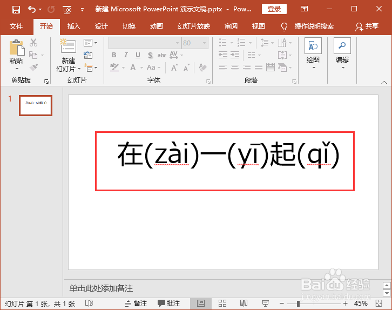This screenshot has width=392, height=310.
Task: Increase font size with large A icon
Action: click(174, 68)
